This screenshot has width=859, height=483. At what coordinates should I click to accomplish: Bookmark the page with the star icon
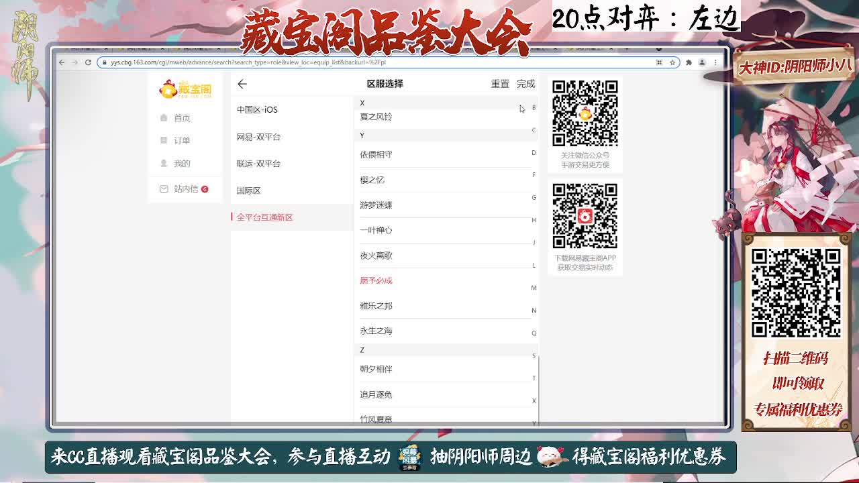[x=672, y=62]
